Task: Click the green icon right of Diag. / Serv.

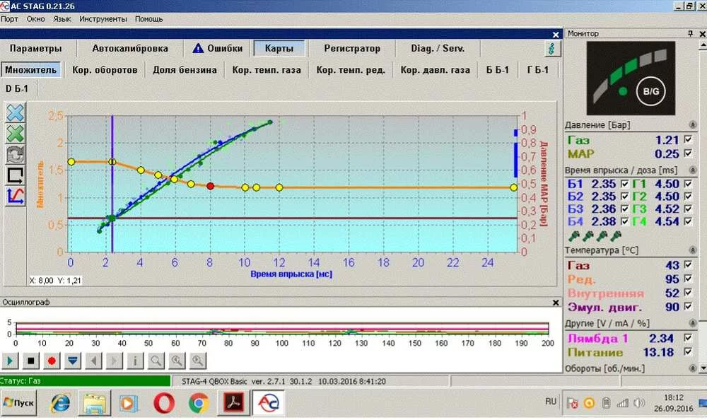Action: (551, 49)
